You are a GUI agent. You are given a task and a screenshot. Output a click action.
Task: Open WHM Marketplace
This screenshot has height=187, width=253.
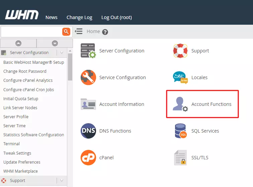click(20, 171)
